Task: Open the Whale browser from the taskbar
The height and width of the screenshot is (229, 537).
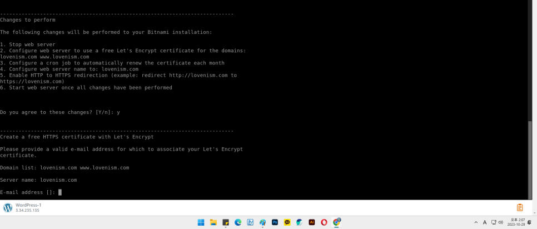Action: [x=299, y=222]
